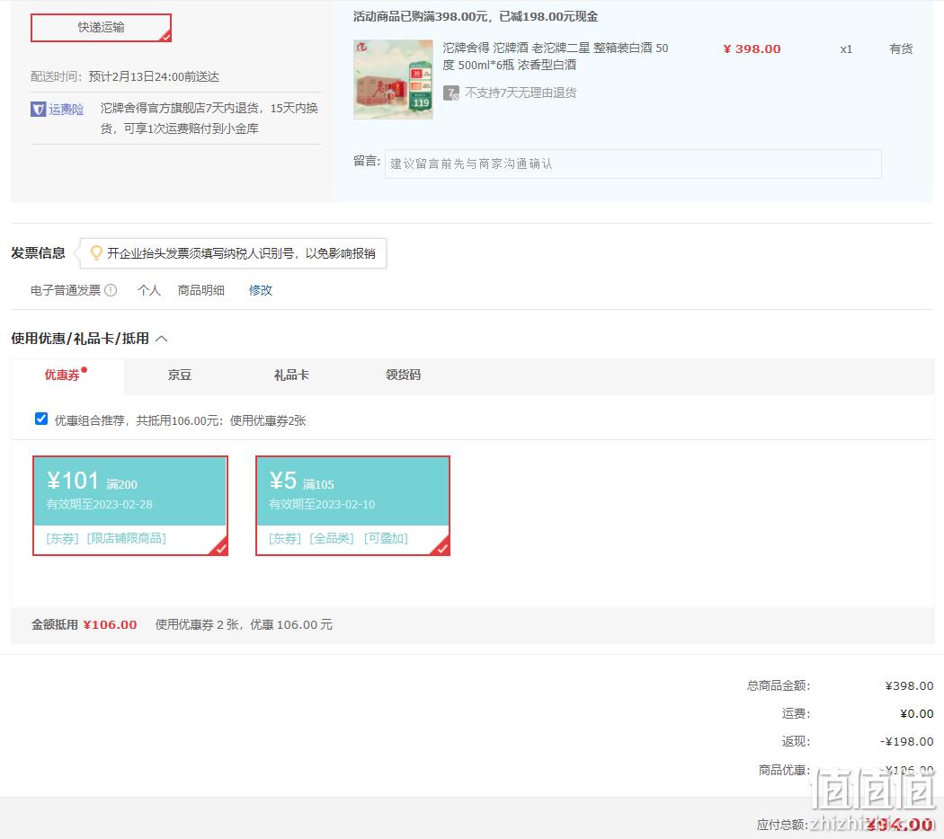The image size is (944, 839).
Task: Click the 不支持7天无理由退货 notice
Action: (521, 93)
